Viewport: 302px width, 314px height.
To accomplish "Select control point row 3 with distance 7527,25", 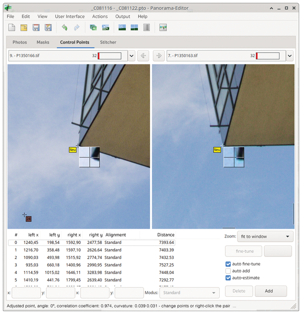I will tap(92, 265).
